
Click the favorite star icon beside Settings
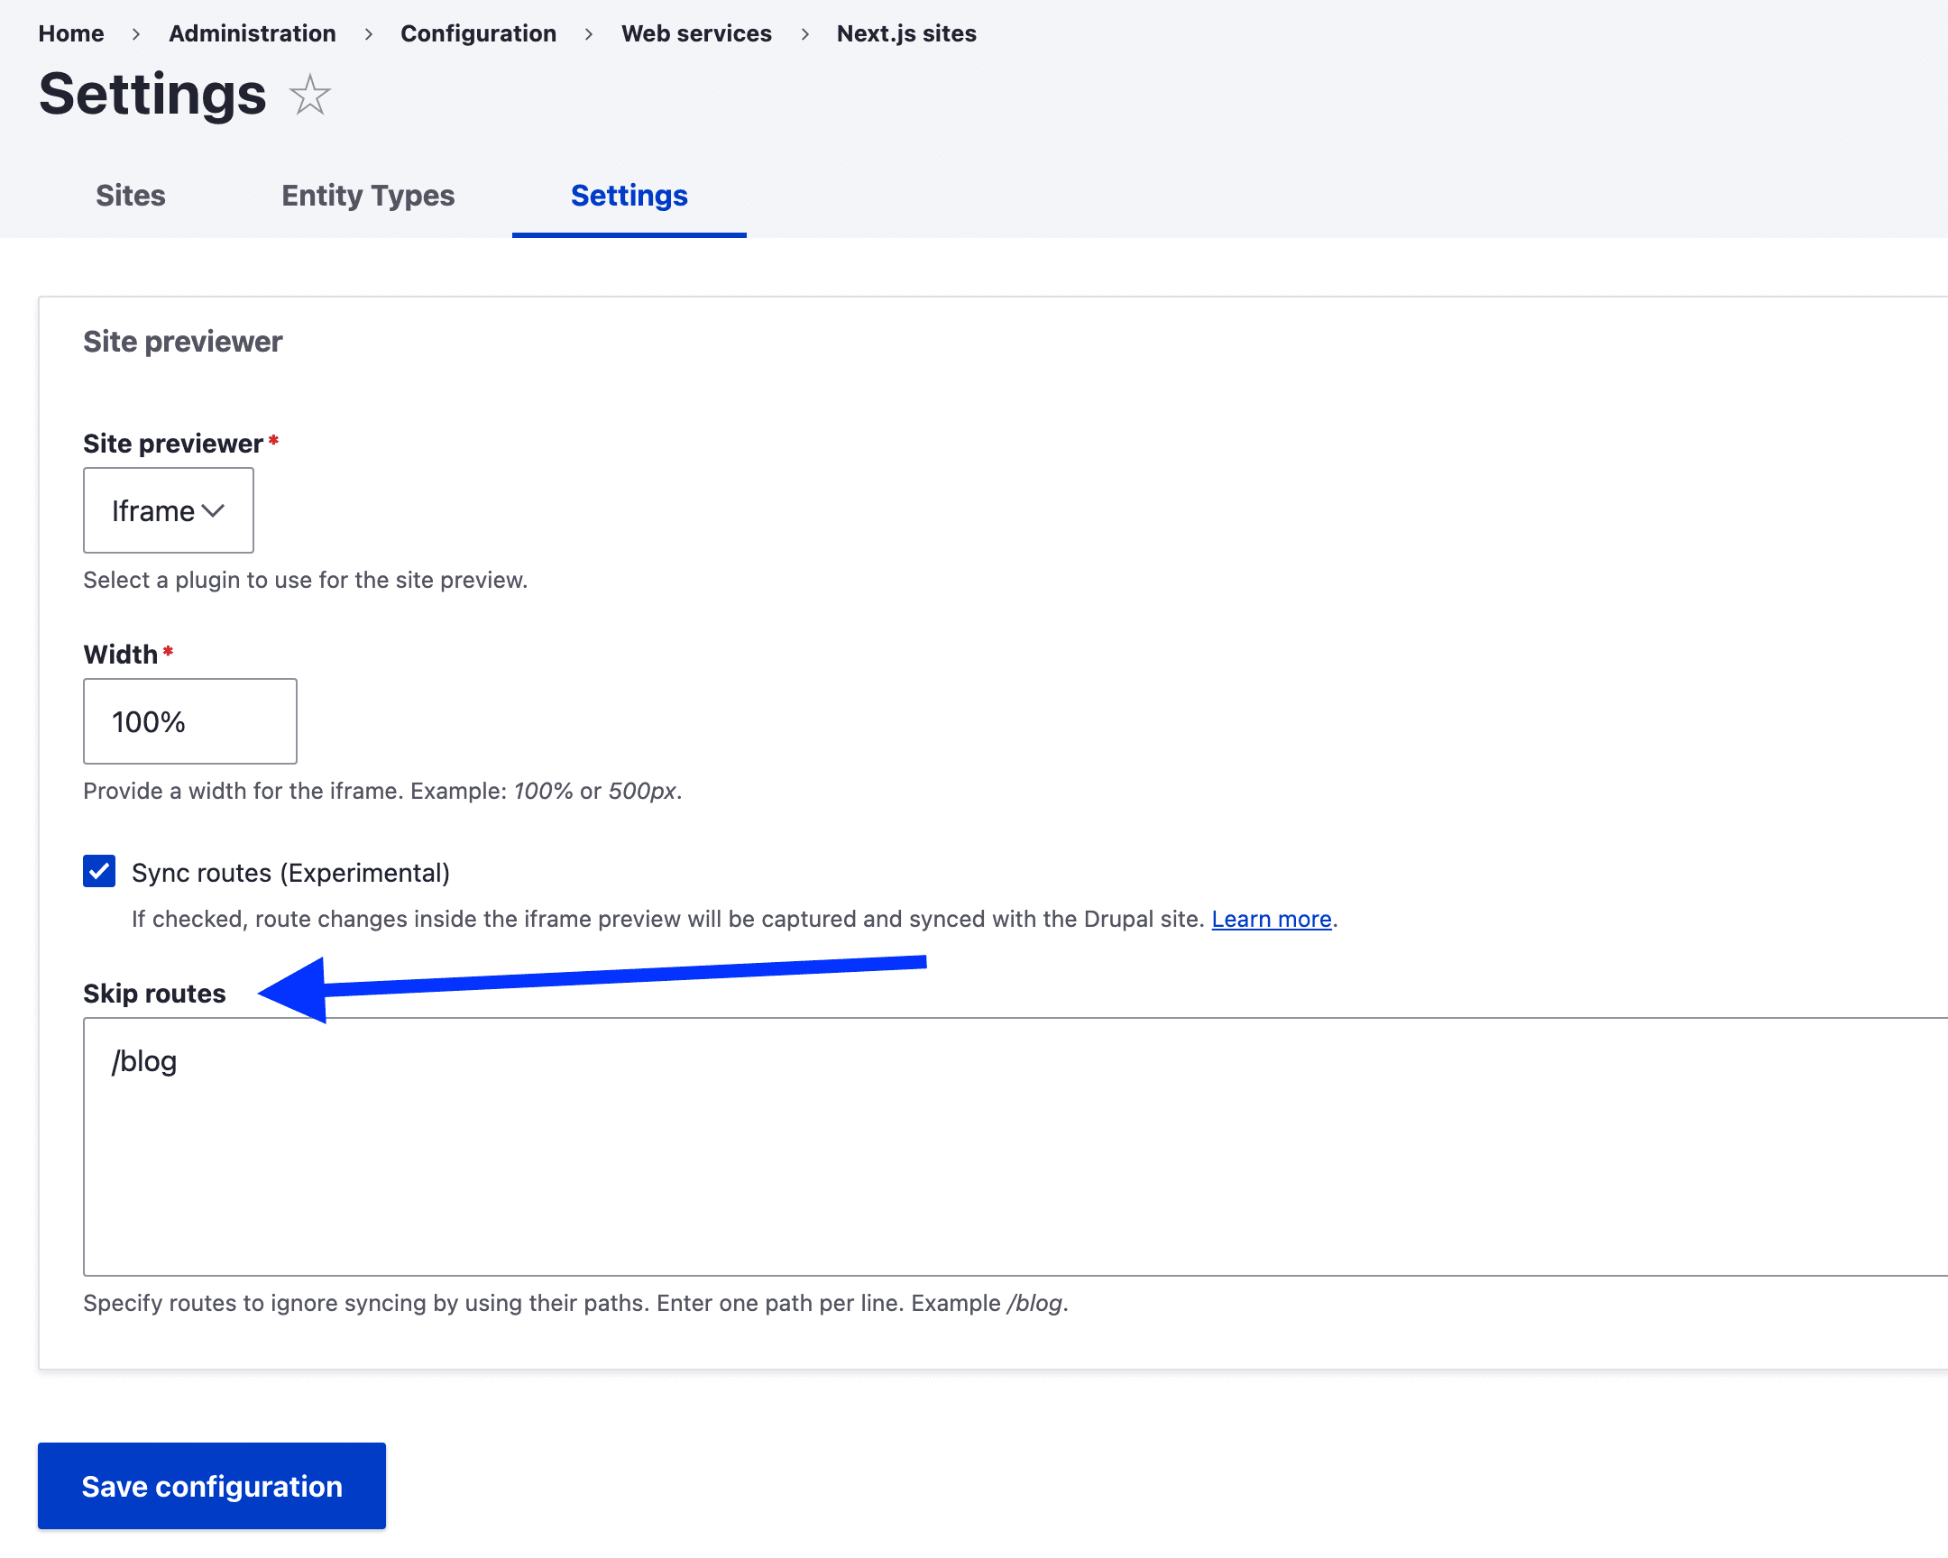click(310, 95)
